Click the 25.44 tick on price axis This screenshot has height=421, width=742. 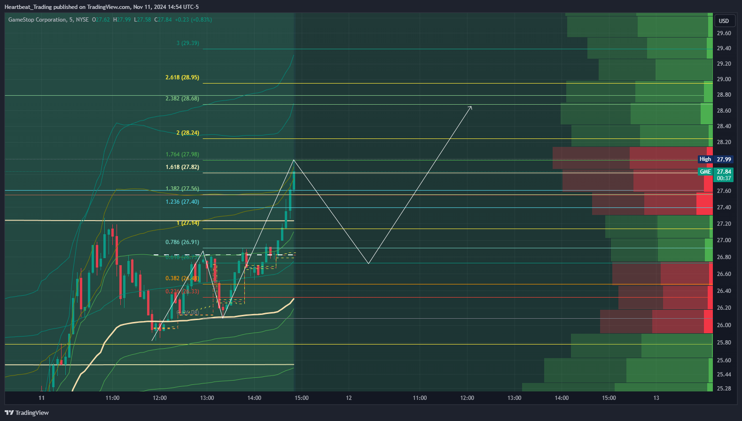tap(724, 375)
